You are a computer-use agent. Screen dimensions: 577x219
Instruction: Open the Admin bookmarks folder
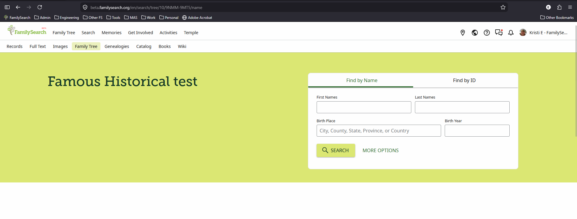42,18
